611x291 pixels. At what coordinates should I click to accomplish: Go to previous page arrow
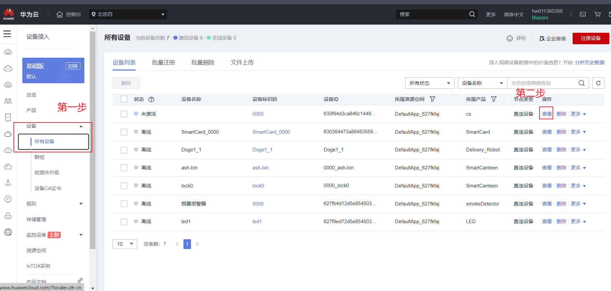coord(177,244)
